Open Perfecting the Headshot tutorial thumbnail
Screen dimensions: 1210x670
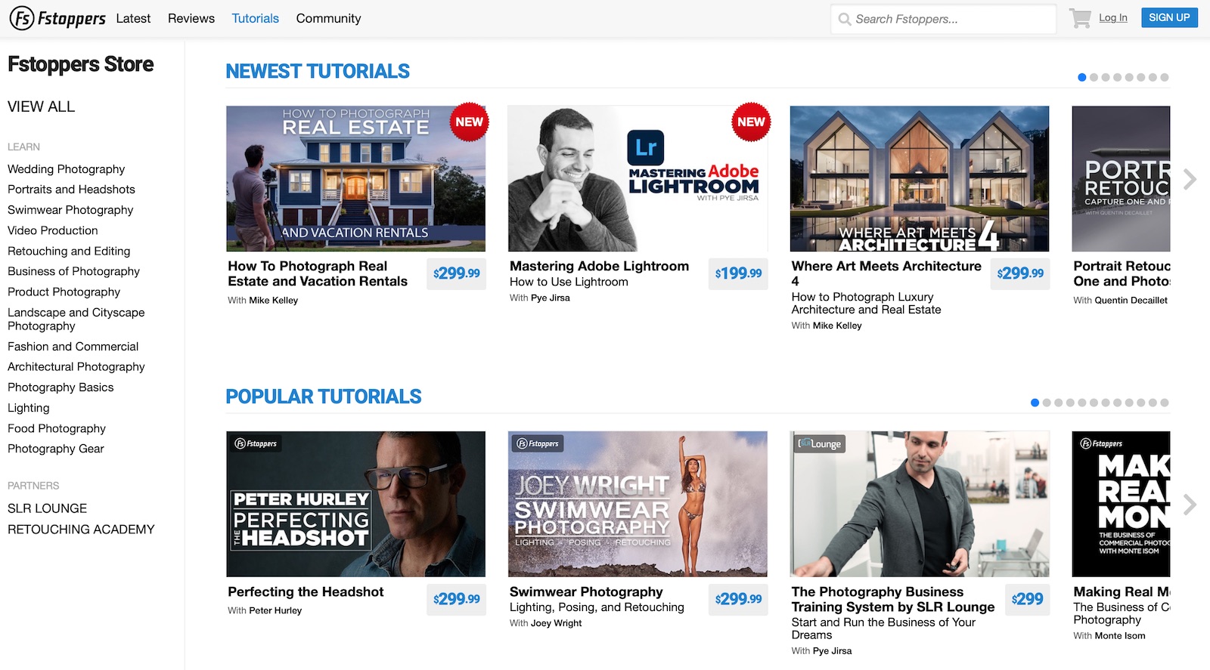pyautogui.click(x=355, y=504)
